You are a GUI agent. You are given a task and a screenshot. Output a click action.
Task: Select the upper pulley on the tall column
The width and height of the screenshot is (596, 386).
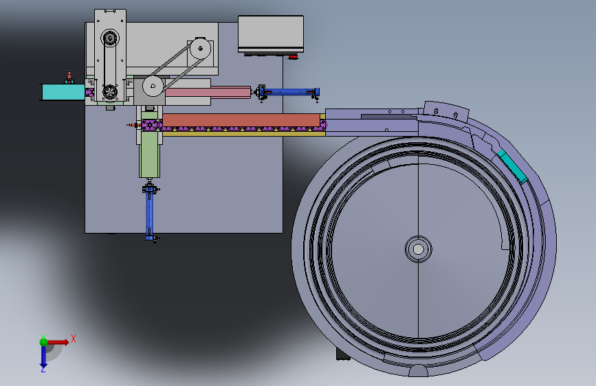pos(110,38)
